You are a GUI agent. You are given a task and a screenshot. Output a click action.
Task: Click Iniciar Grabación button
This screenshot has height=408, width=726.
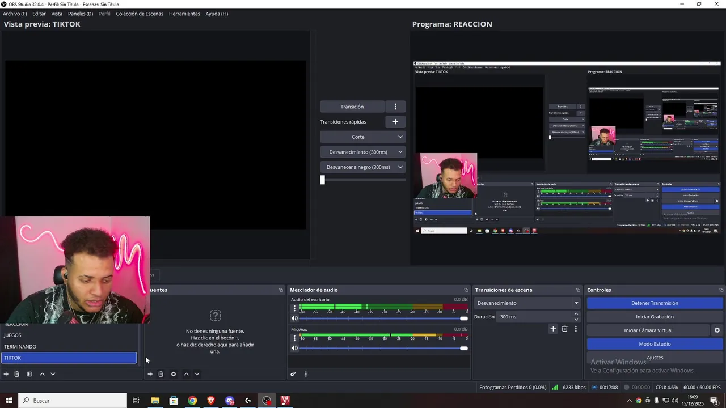tap(655, 317)
